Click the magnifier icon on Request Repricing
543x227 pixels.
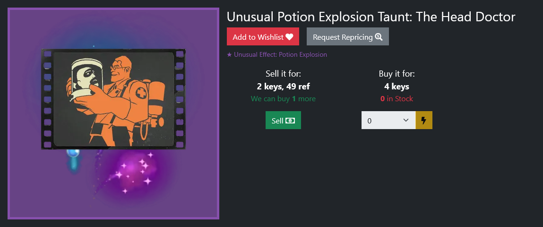(x=379, y=37)
